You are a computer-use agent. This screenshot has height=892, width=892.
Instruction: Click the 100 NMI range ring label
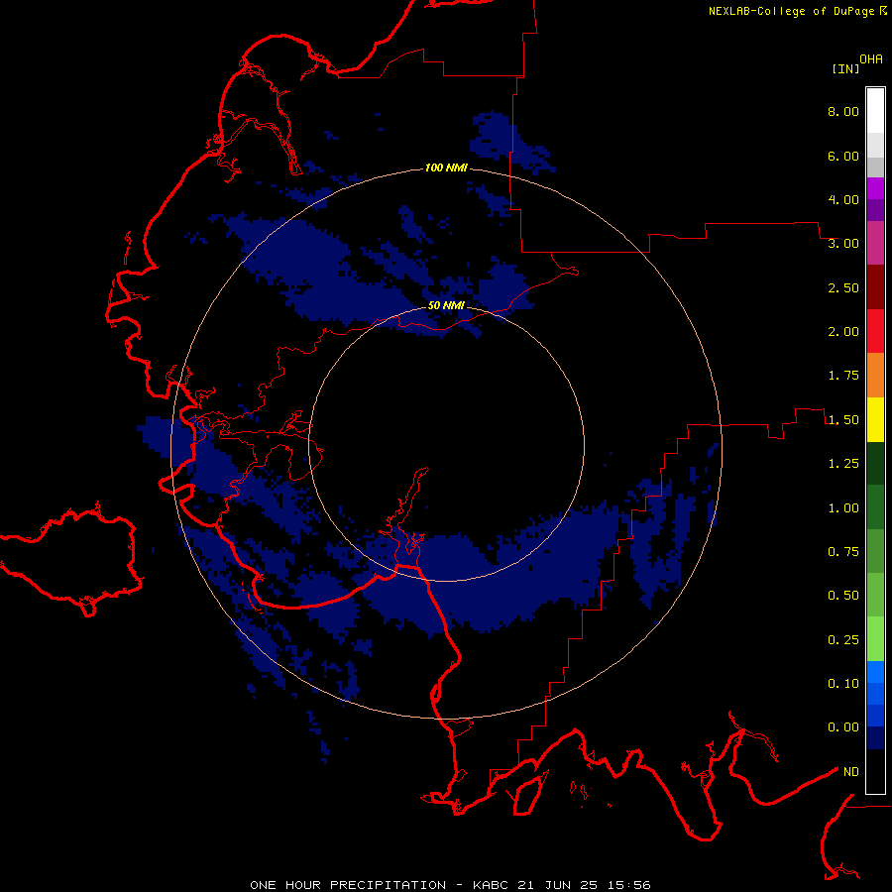point(446,167)
